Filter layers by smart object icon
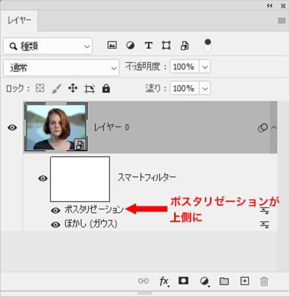Image resolution: width=290 pixels, height=297 pixels. 184,45
